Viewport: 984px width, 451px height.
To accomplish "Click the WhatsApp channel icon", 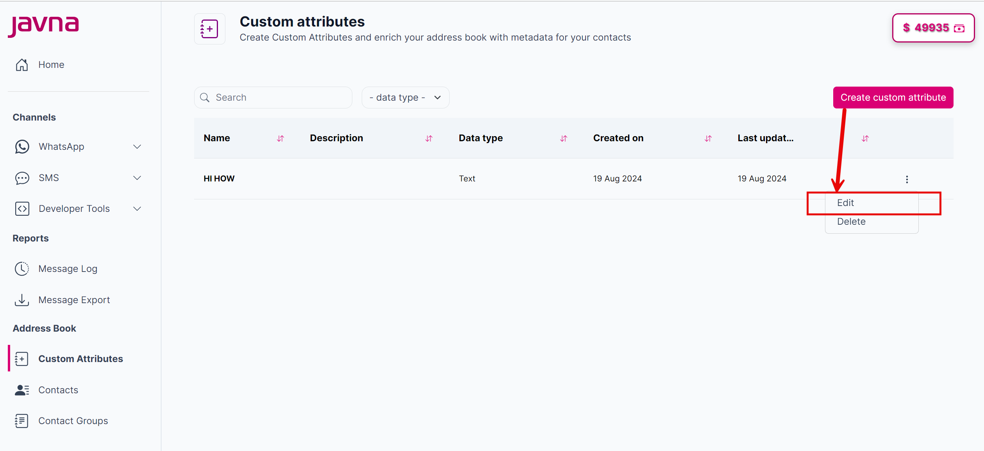I will point(22,147).
